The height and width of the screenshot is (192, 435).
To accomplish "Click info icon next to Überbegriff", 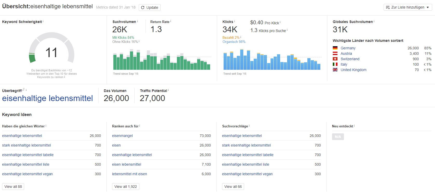I will point(26,90).
